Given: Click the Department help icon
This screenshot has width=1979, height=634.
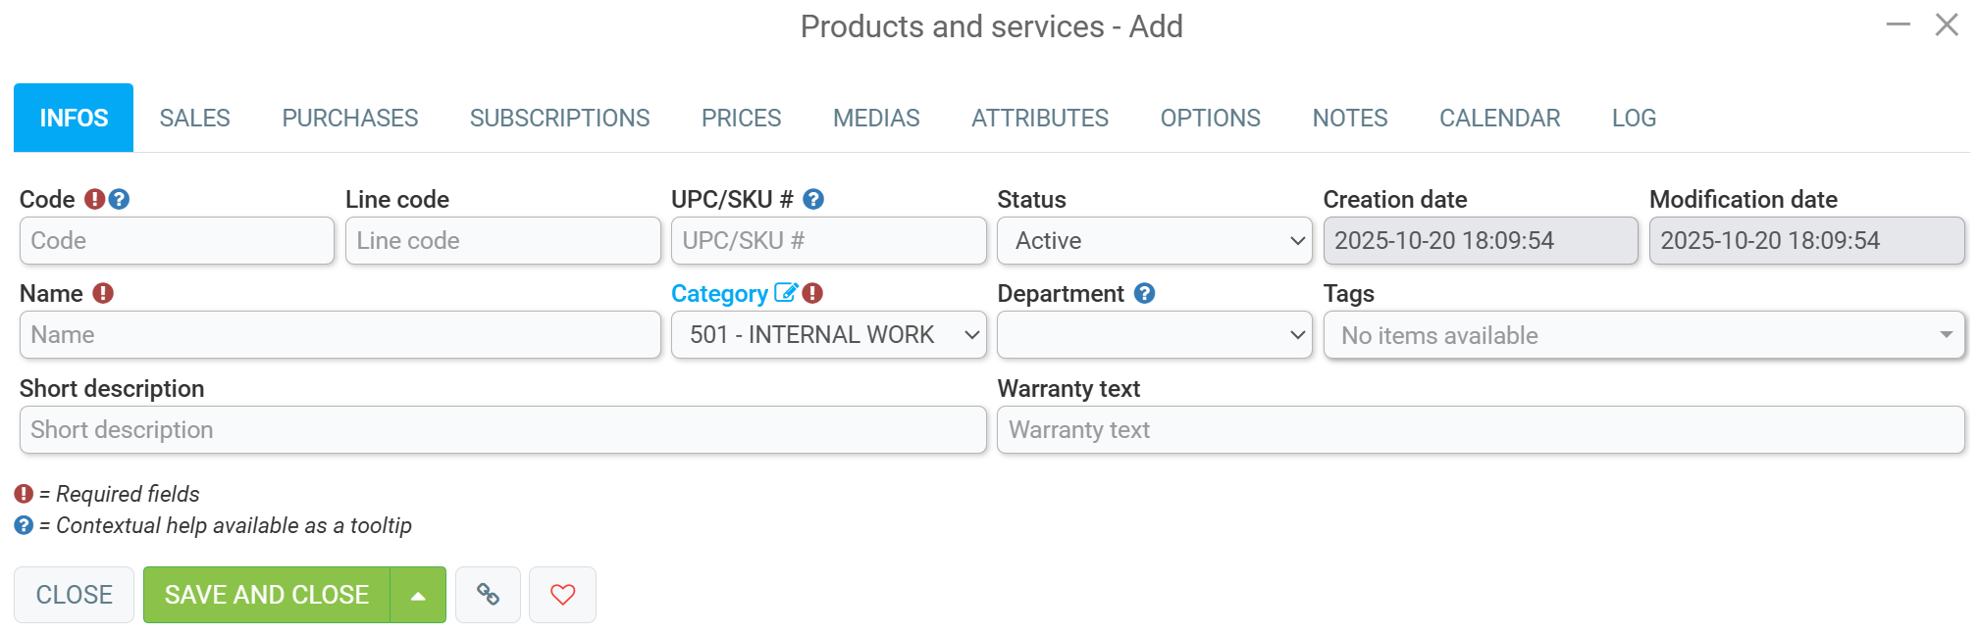Looking at the screenshot, I should 1144,293.
